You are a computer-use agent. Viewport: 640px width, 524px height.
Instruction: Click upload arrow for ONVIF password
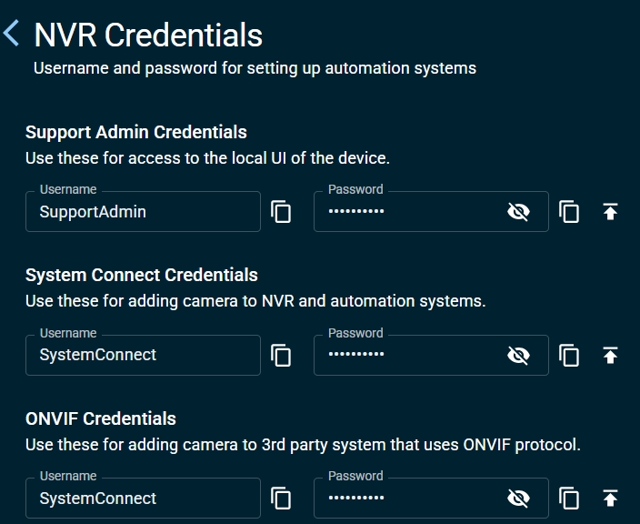tap(610, 499)
